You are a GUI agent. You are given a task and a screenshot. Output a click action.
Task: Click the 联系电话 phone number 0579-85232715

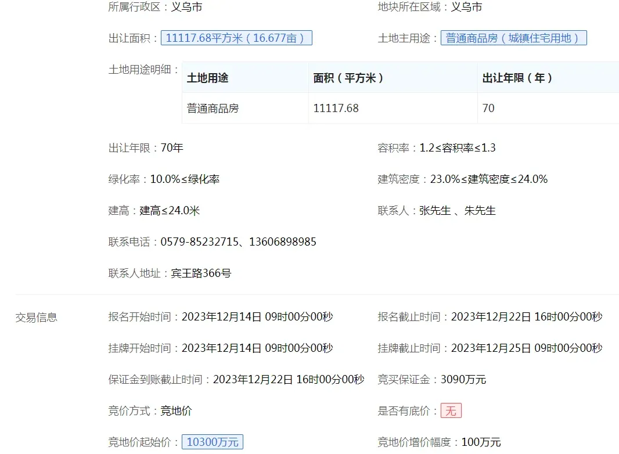[x=199, y=242]
